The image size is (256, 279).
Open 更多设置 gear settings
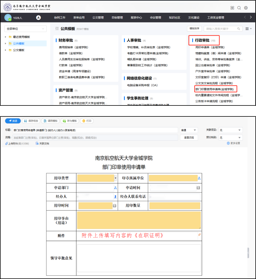[x=233, y=143]
